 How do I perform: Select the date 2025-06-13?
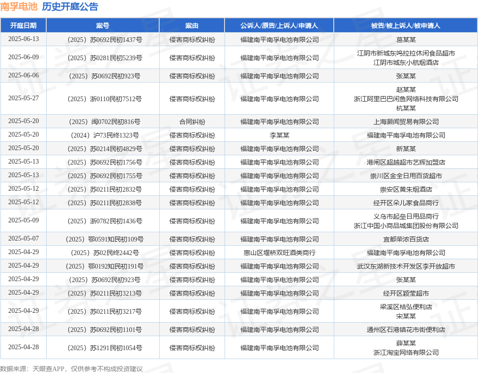[x=23, y=39]
